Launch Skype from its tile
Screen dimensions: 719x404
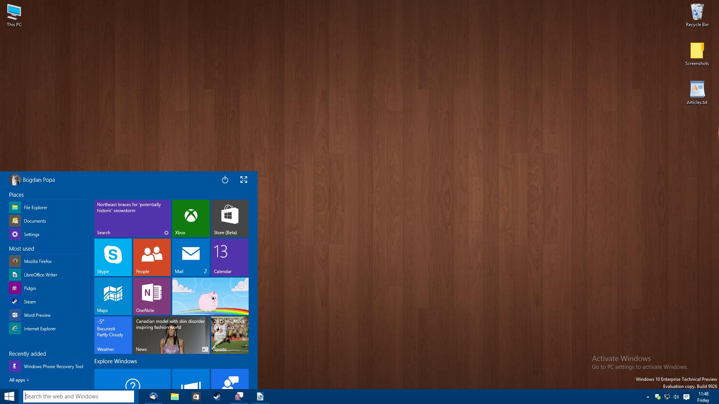pyautogui.click(x=113, y=257)
